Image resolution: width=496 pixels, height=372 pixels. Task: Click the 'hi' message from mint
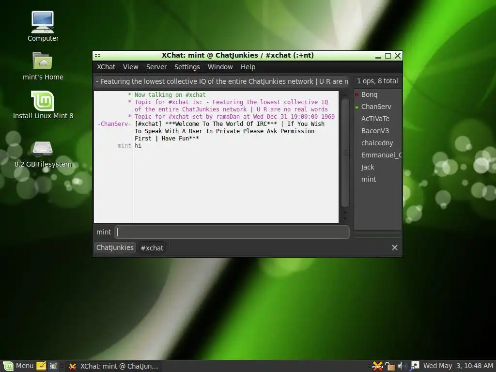pyautogui.click(x=138, y=146)
